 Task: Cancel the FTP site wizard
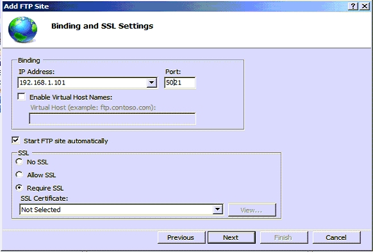click(336, 237)
